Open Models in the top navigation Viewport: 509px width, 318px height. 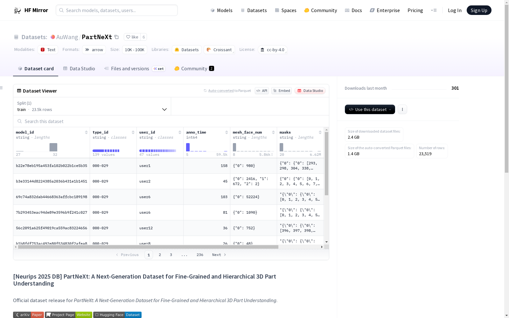[221, 10]
